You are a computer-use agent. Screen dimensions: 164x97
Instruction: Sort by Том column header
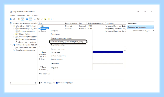(51, 23)
